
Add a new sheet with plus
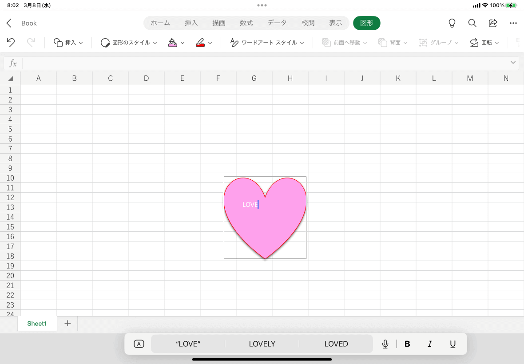[x=67, y=323]
